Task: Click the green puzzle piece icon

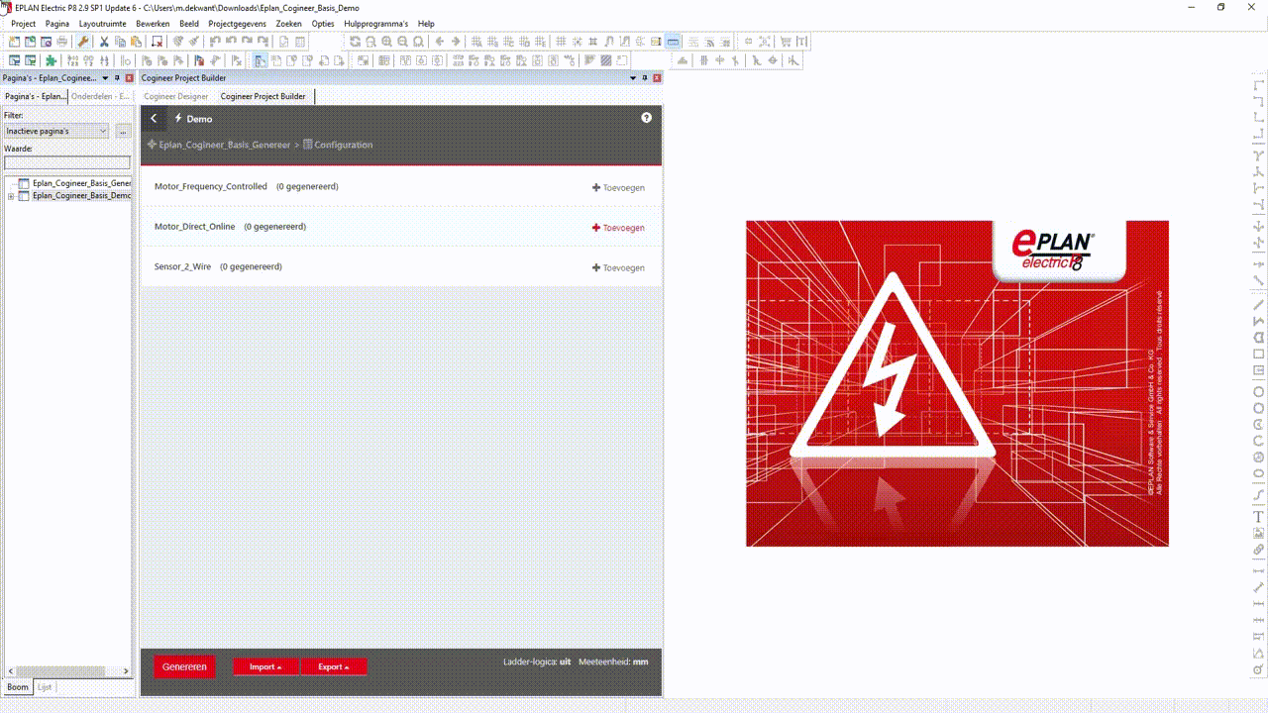Action: click(52, 60)
